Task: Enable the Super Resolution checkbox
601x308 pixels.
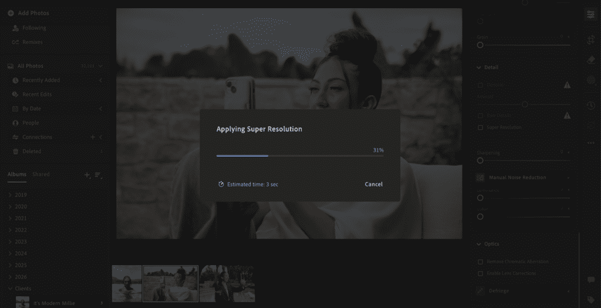Action: click(x=481, y=128)
